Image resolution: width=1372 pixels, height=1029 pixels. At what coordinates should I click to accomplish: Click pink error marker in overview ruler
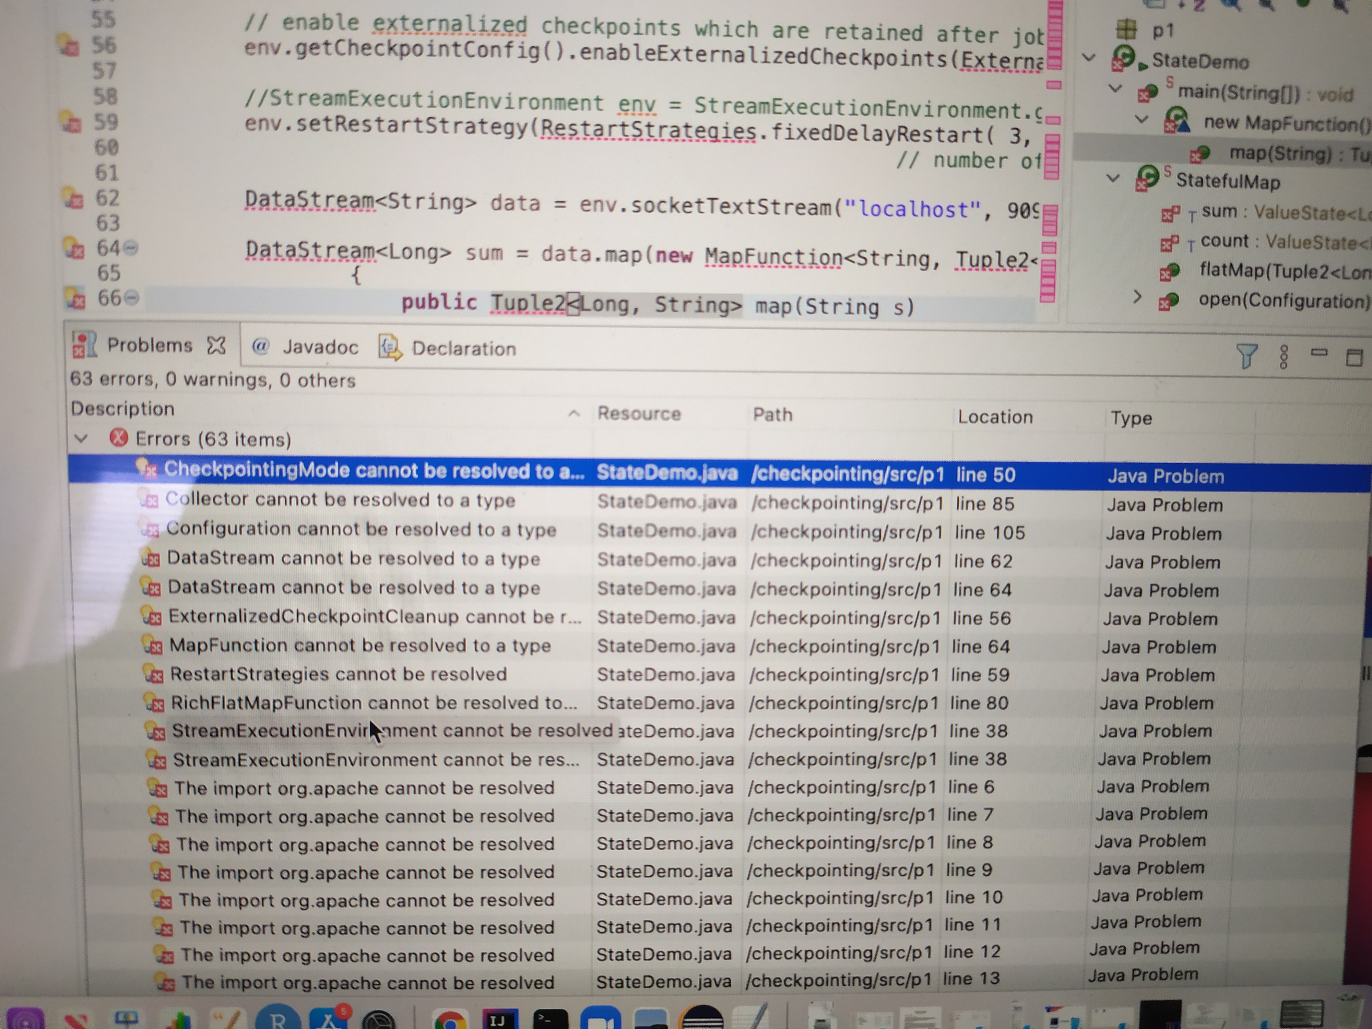(1054, 84)
